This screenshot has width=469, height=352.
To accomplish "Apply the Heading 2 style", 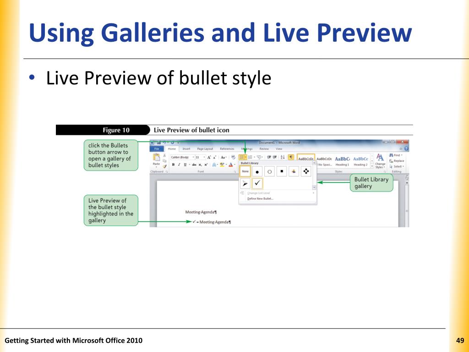I will [x=360, y=161].
